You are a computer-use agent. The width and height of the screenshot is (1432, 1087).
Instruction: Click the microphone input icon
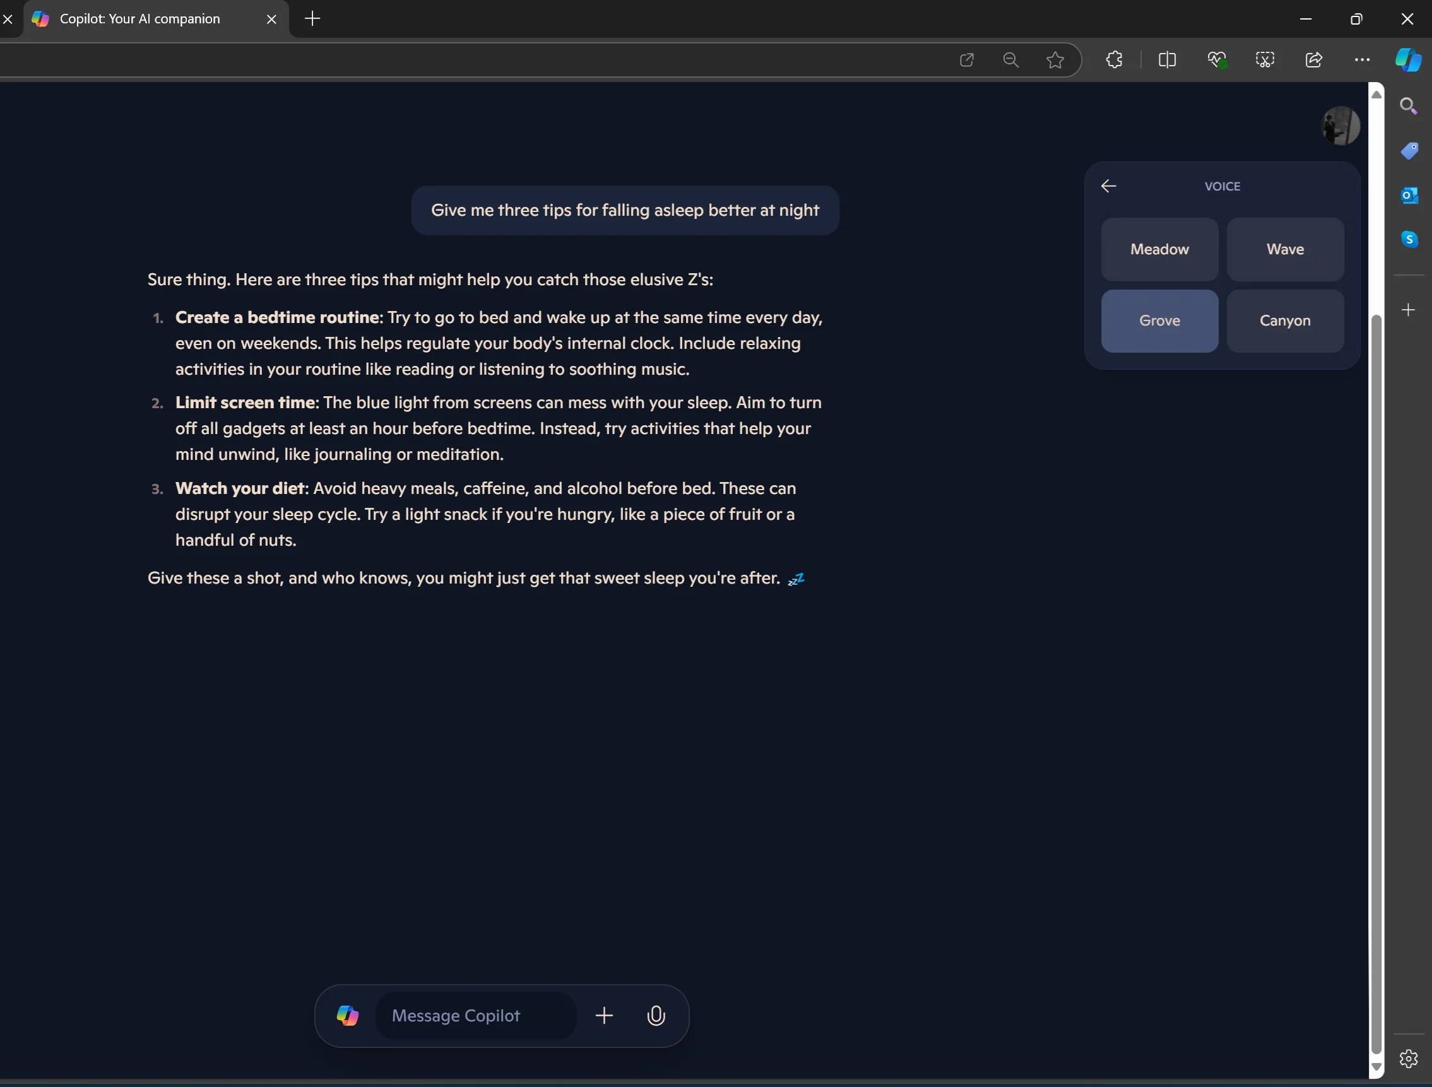(656, 1015)
